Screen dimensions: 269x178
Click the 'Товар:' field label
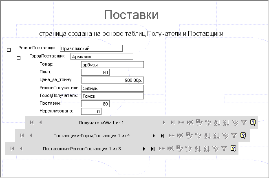46,64
